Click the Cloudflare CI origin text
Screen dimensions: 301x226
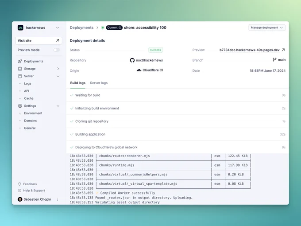coord(153,70)
